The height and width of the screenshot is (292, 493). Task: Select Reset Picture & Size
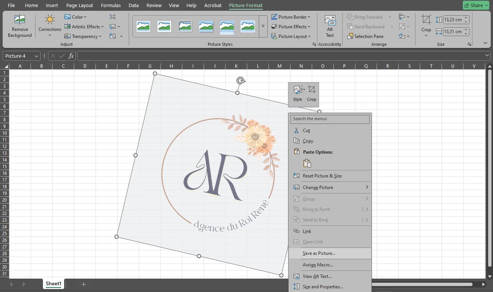tap(330, 176)
